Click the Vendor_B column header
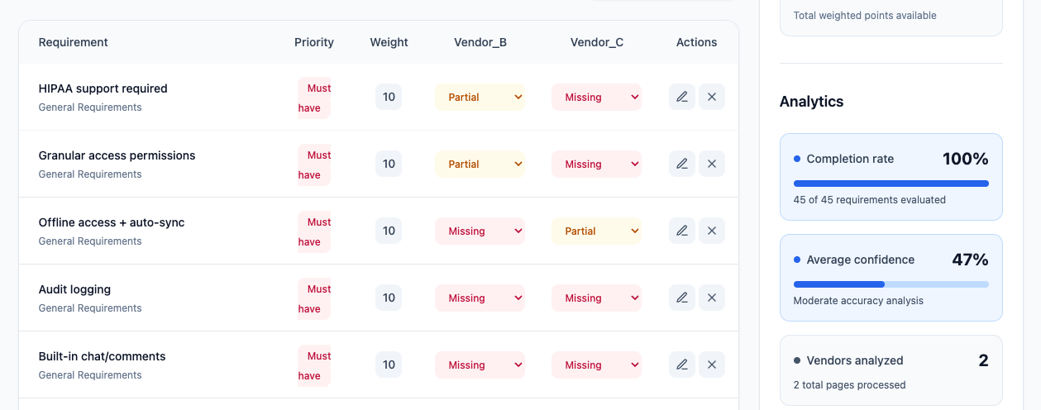1041x410 pixels. [x=480, y=42]
